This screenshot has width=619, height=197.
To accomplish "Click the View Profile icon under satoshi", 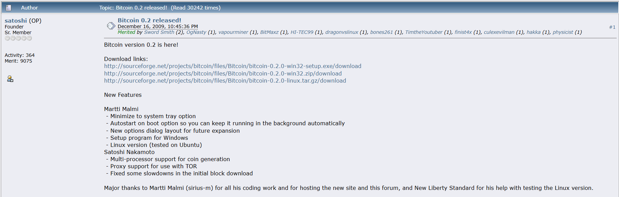I will click(10, 79).
